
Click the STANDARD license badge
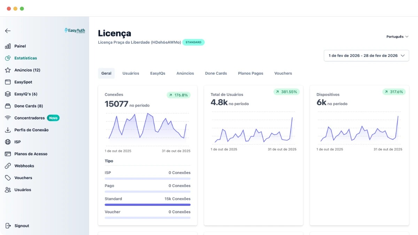(x=193, y=42)
